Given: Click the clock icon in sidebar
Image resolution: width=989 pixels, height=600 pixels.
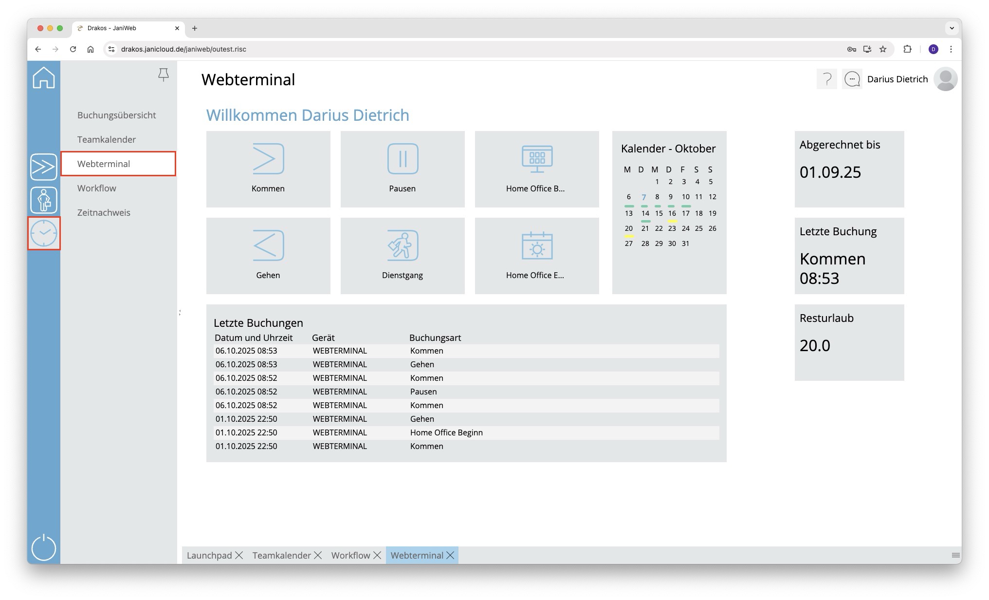Looking at the screenshot, I should (44, 233).
